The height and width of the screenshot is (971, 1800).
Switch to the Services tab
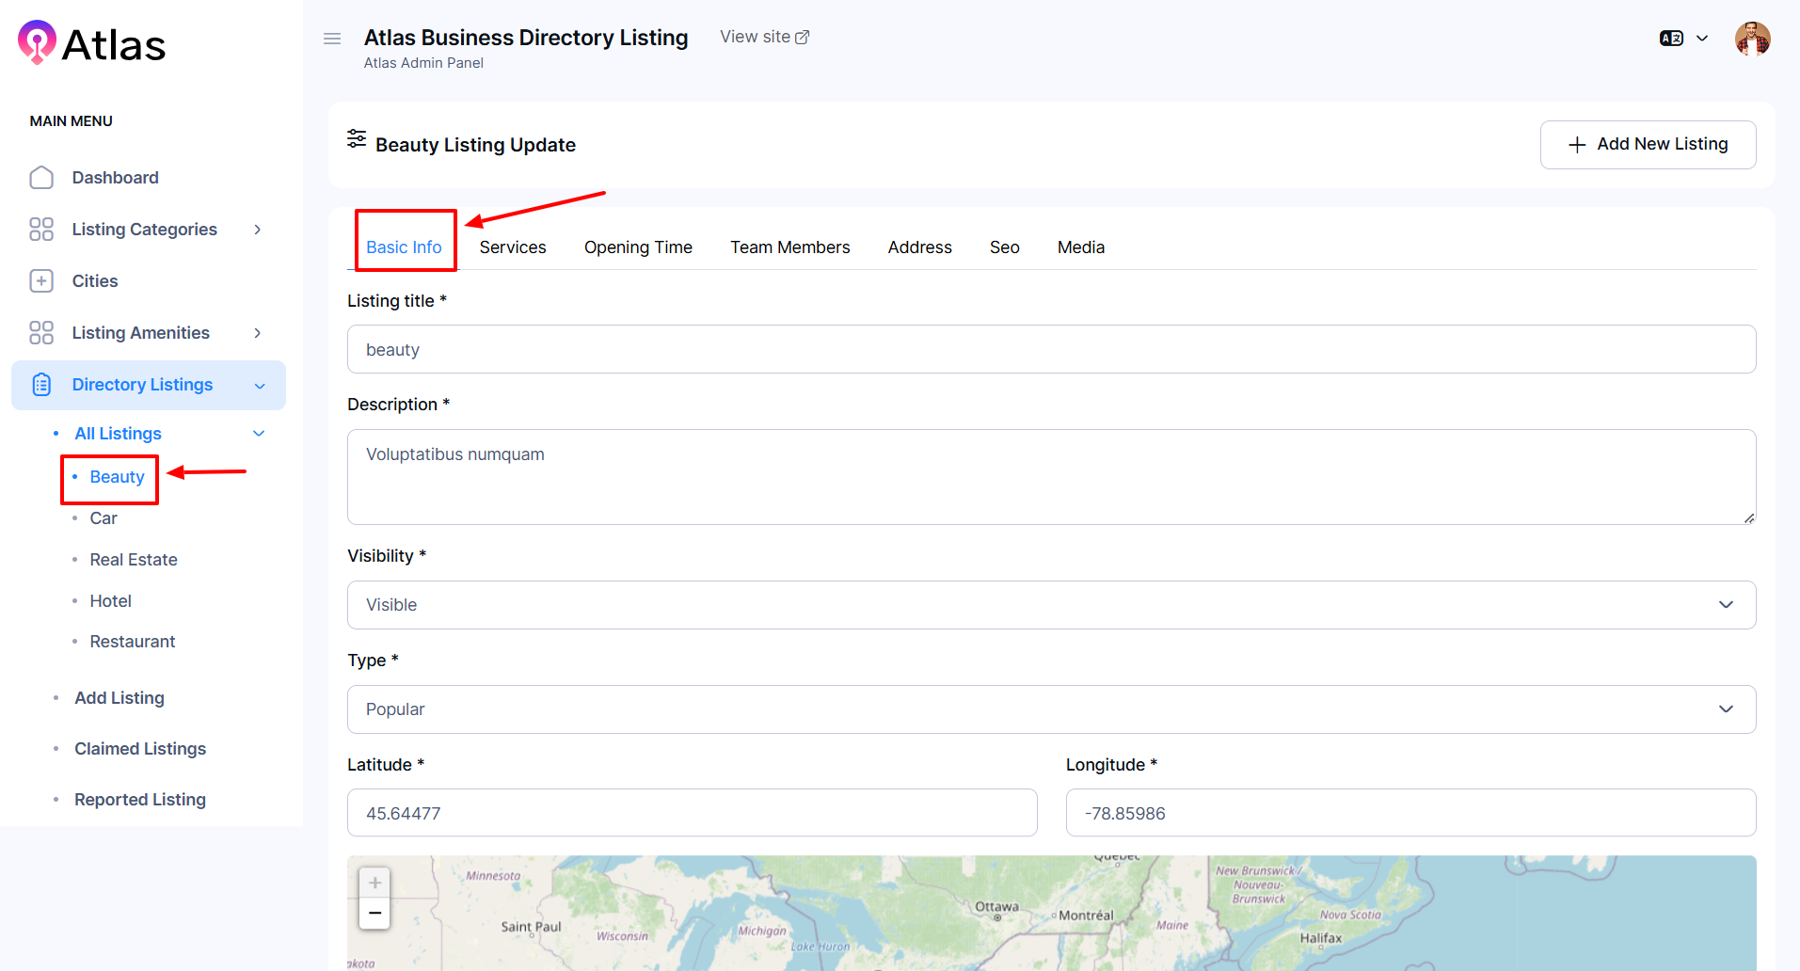[x=512, y=247]
